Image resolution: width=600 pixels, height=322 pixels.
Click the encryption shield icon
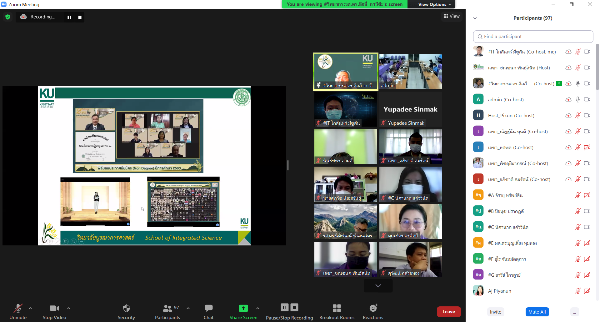click(x=8, y=17)
